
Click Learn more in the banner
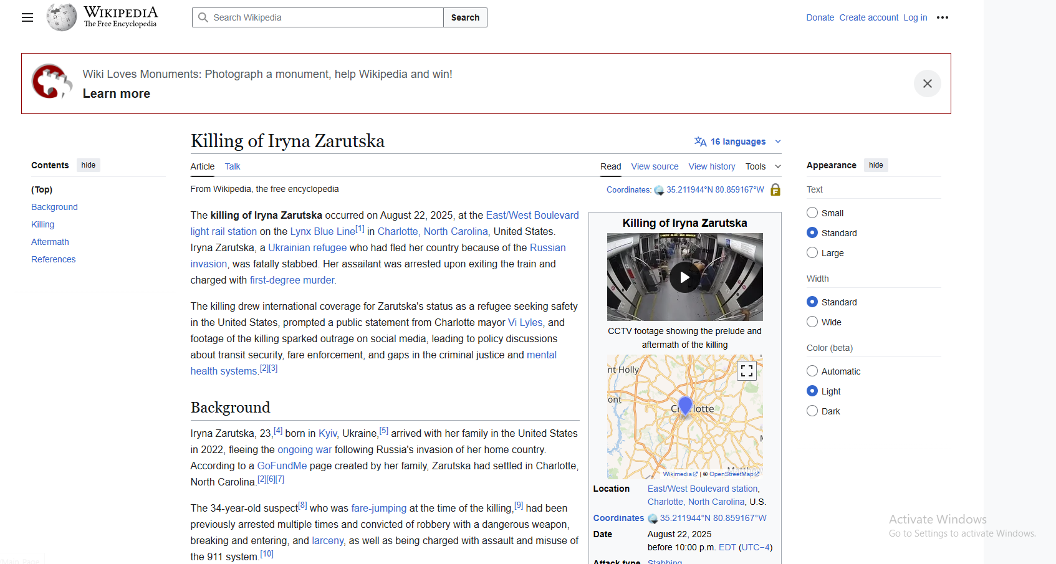(x=117, y=93)
